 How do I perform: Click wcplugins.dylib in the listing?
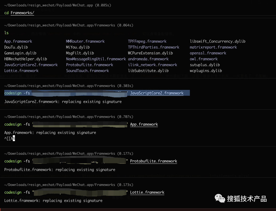click(x=206, y=71)
